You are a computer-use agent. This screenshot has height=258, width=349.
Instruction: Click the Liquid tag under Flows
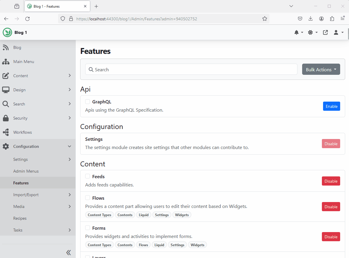pyautogui.click(x=144, y=215)
